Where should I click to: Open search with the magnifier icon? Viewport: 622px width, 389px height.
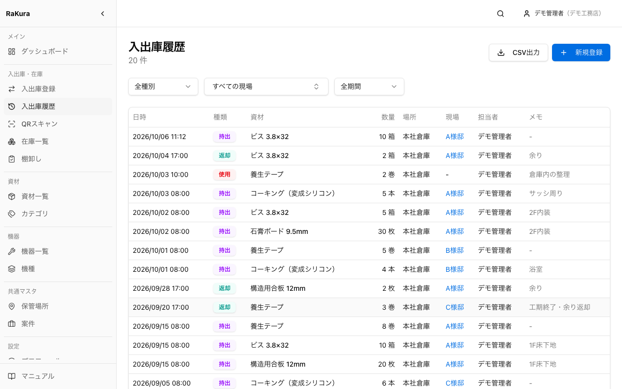click(501, 14)
